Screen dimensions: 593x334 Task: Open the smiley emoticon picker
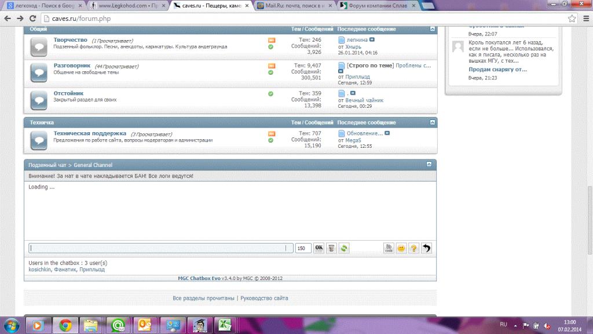coord(401,248)
